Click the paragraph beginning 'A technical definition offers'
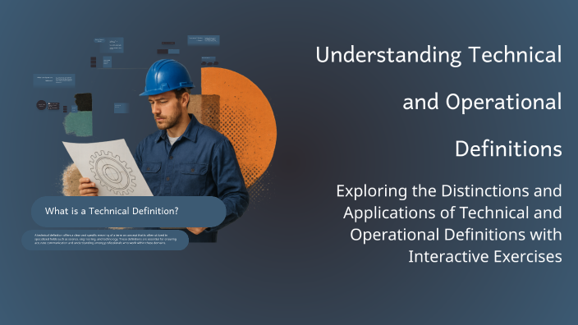Screen dimensions: 578x325 tap(105, 240)
